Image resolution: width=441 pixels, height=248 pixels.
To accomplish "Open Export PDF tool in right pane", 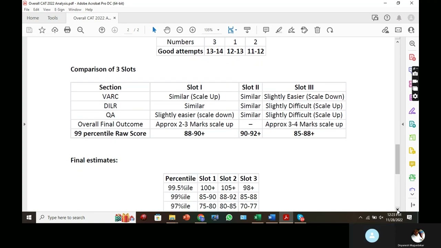I will (412, 124).
